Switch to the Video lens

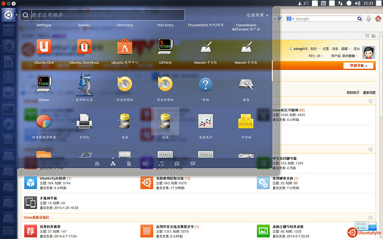(145, 164)
